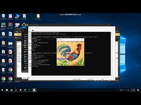Click the Command Prompt vertical scrollbar

pos(111,54)
